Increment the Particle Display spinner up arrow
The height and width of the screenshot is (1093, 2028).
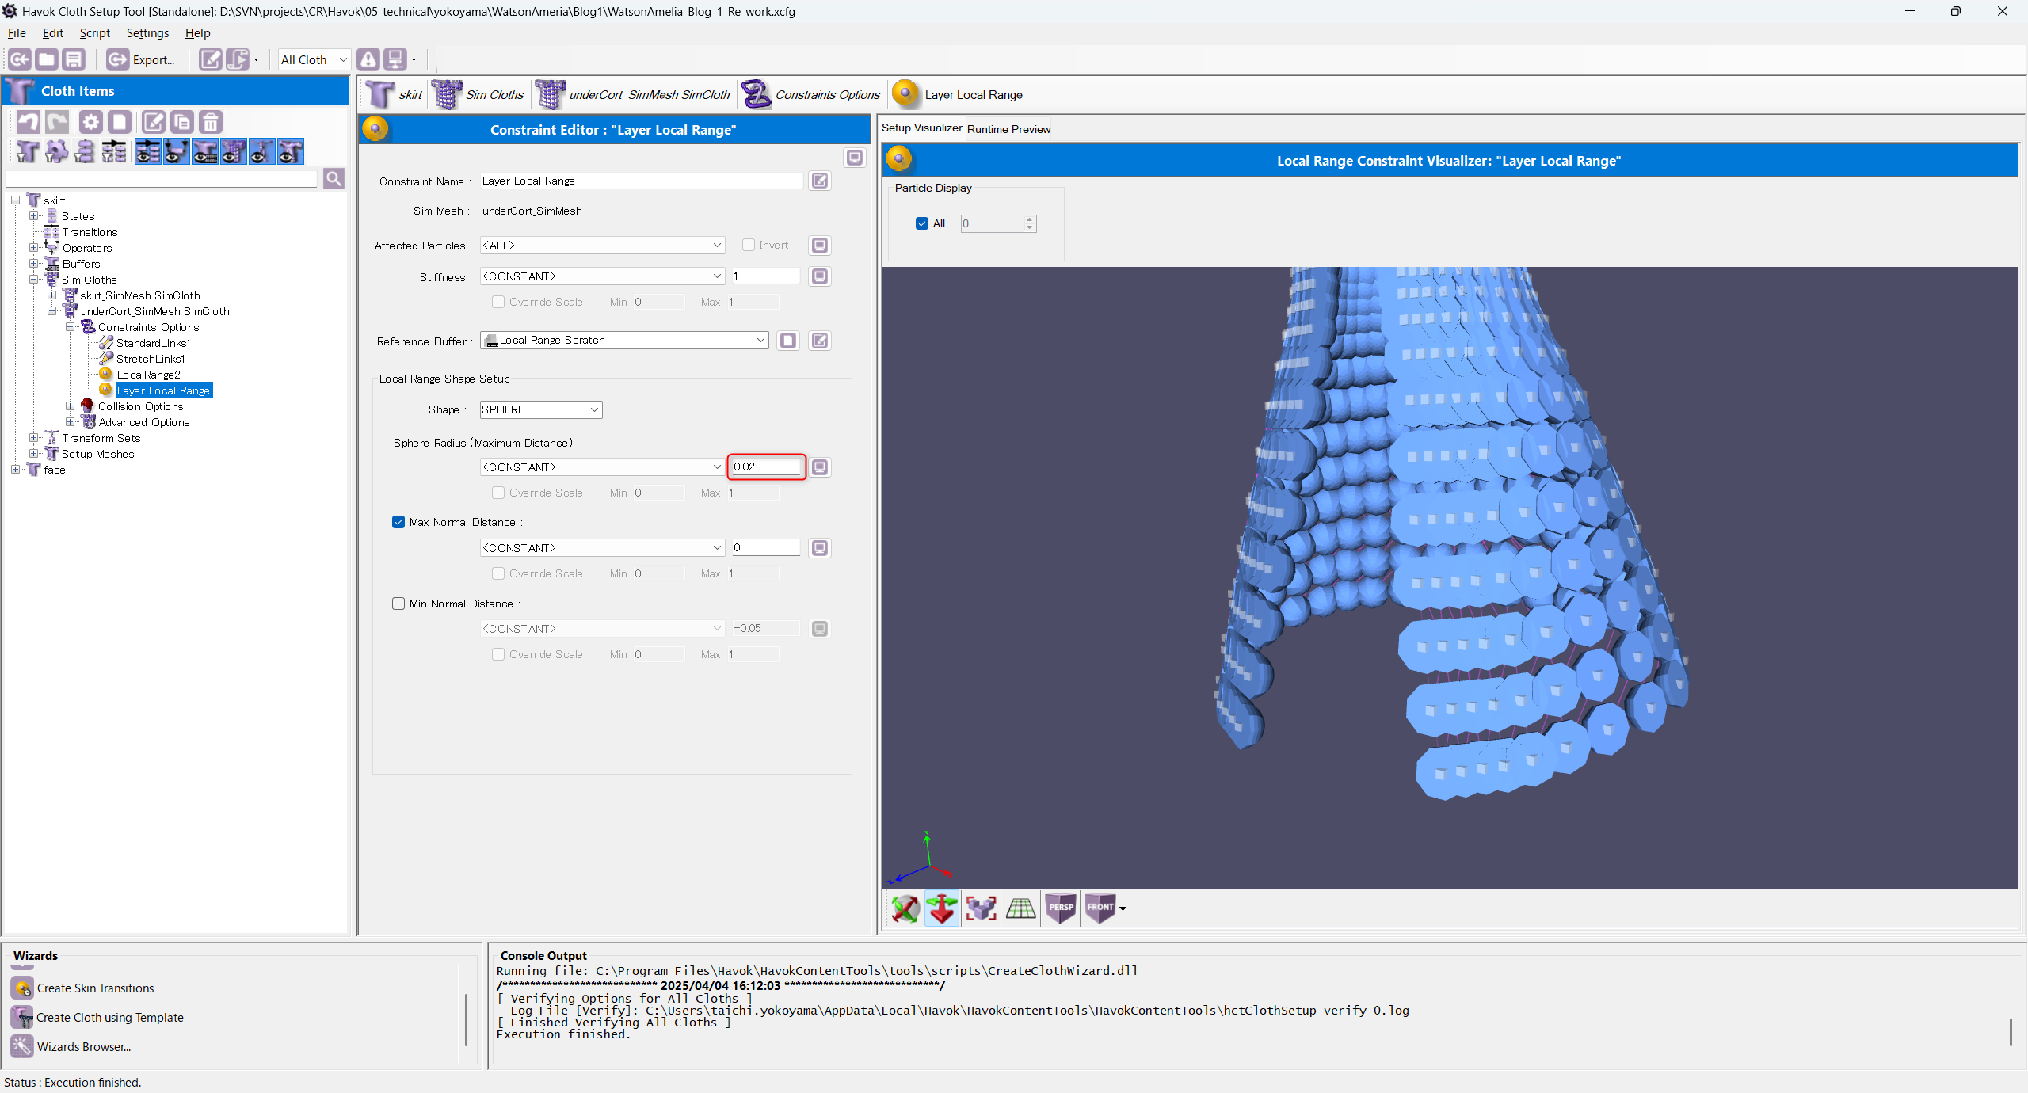(1029, 219)
